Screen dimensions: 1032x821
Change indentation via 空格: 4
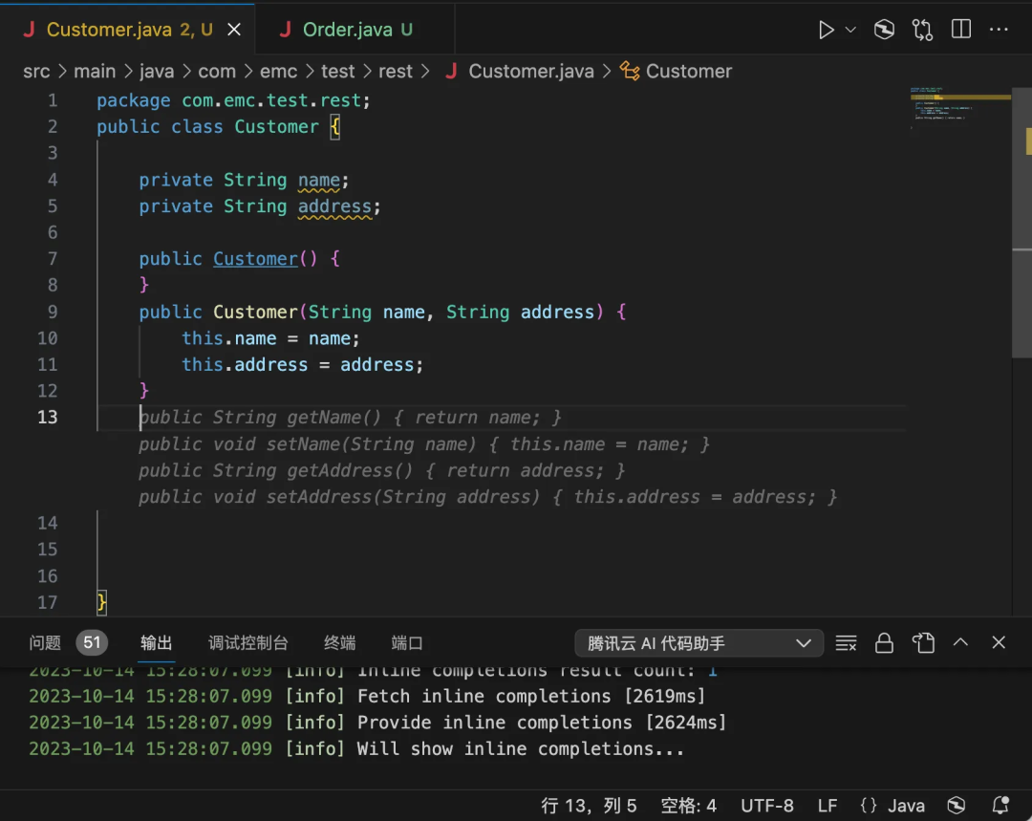(688, 806)
